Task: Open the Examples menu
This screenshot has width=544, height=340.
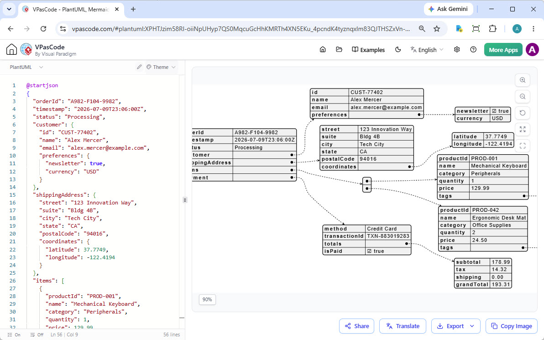Action: pyautogui.click(x=368, y=50)
